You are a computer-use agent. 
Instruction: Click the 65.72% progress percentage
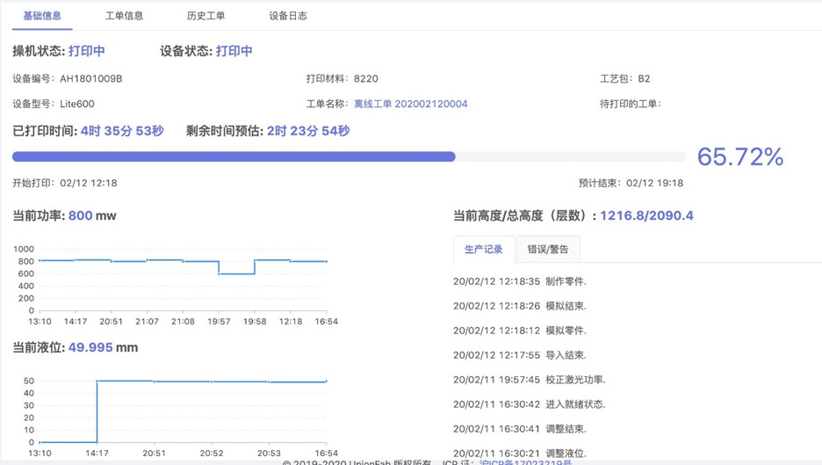[x=739, y=157]
